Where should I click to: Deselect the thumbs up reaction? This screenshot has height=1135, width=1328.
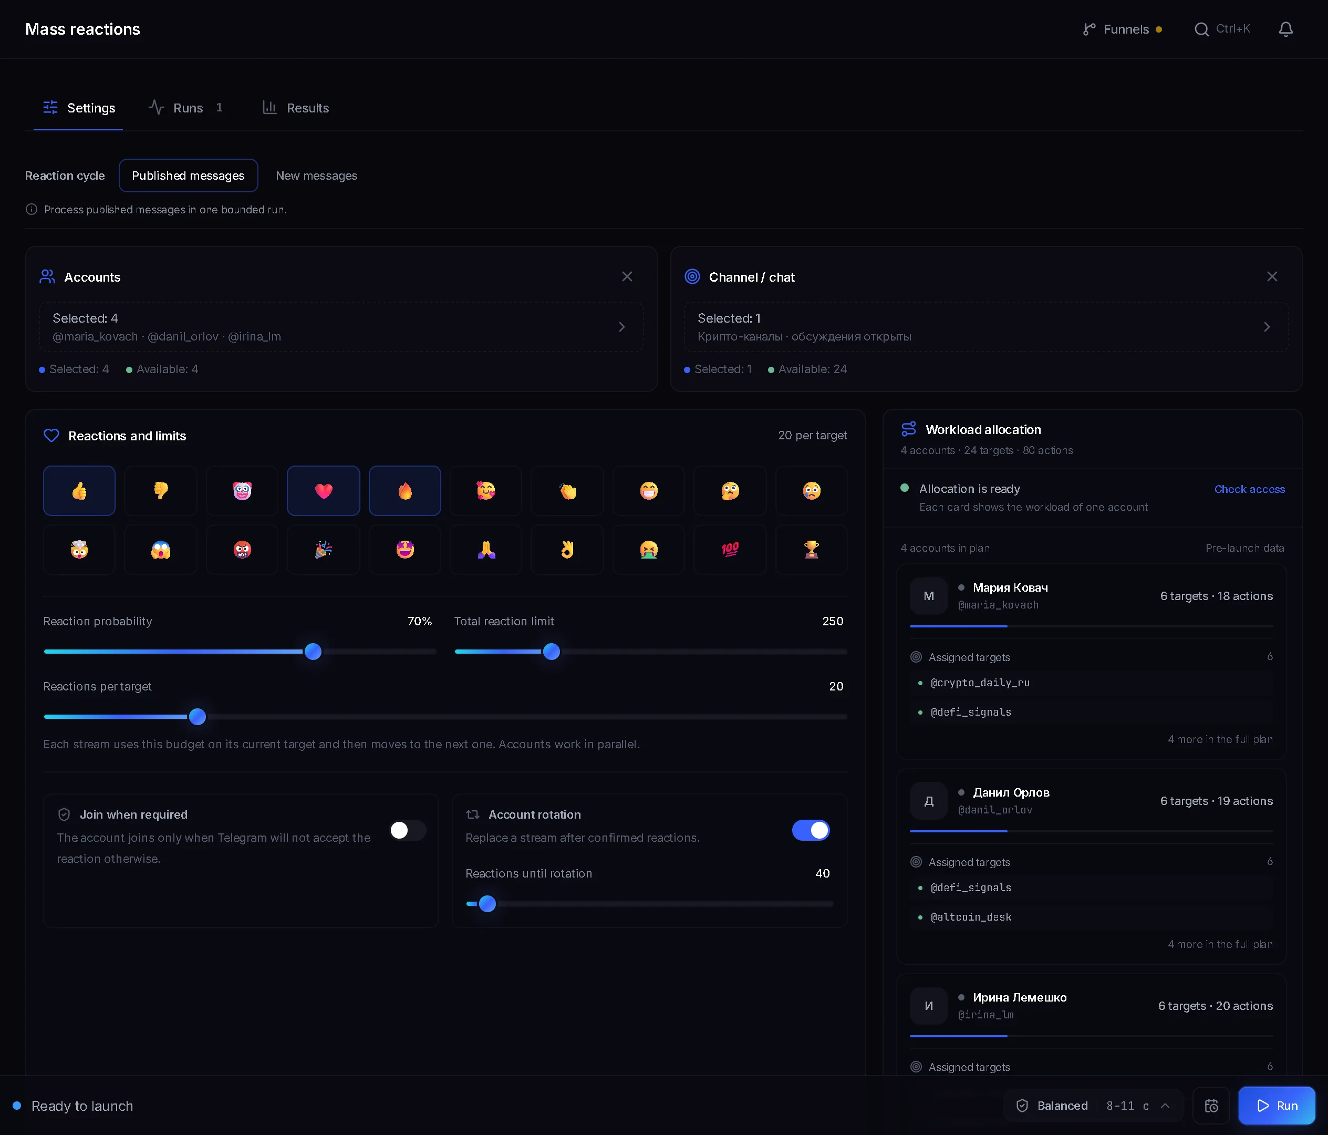(x=79, y=491)
